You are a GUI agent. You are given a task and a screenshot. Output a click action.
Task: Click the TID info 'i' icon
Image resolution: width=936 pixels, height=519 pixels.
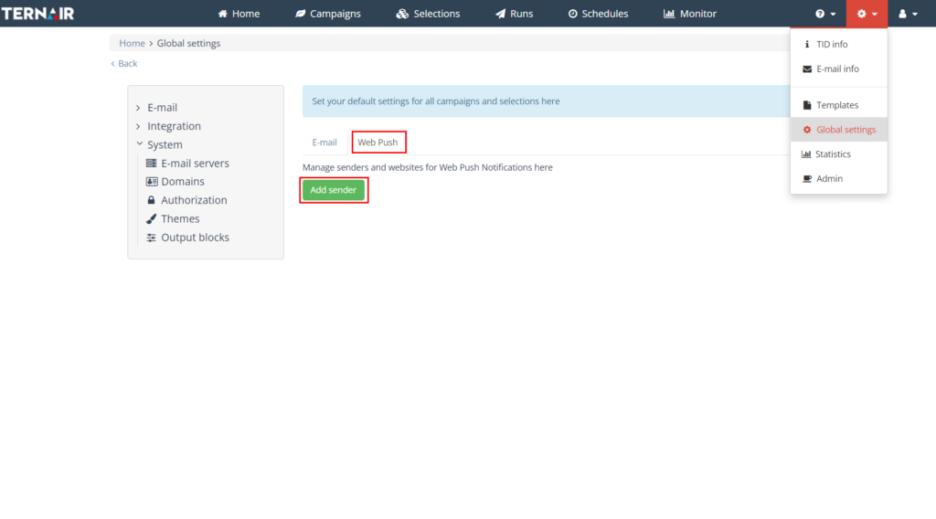pyautogui.click(x=807, y=44)
